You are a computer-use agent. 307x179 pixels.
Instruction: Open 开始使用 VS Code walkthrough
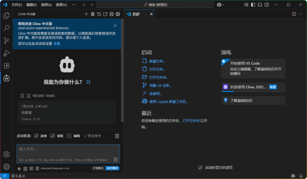[x=253, y=69]
